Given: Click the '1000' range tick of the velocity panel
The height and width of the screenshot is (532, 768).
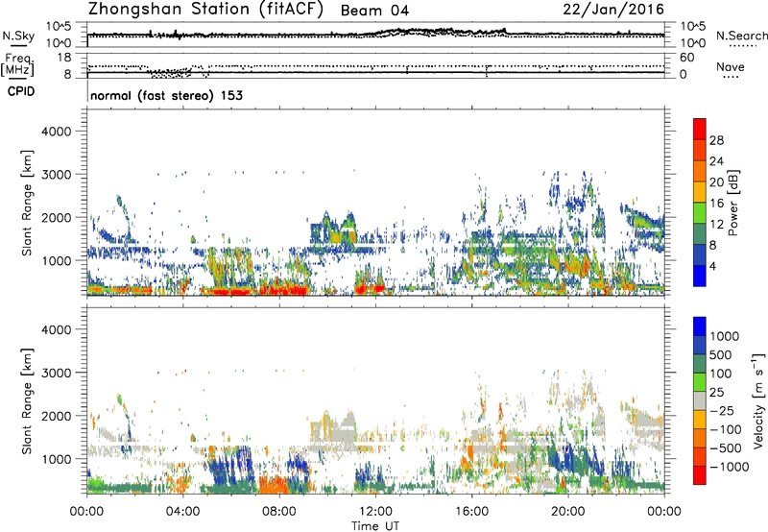Looking at the screenshot, I should coord(56,459).
